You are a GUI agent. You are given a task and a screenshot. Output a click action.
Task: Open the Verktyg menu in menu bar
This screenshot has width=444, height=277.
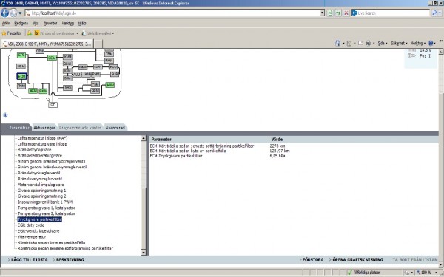68,24
